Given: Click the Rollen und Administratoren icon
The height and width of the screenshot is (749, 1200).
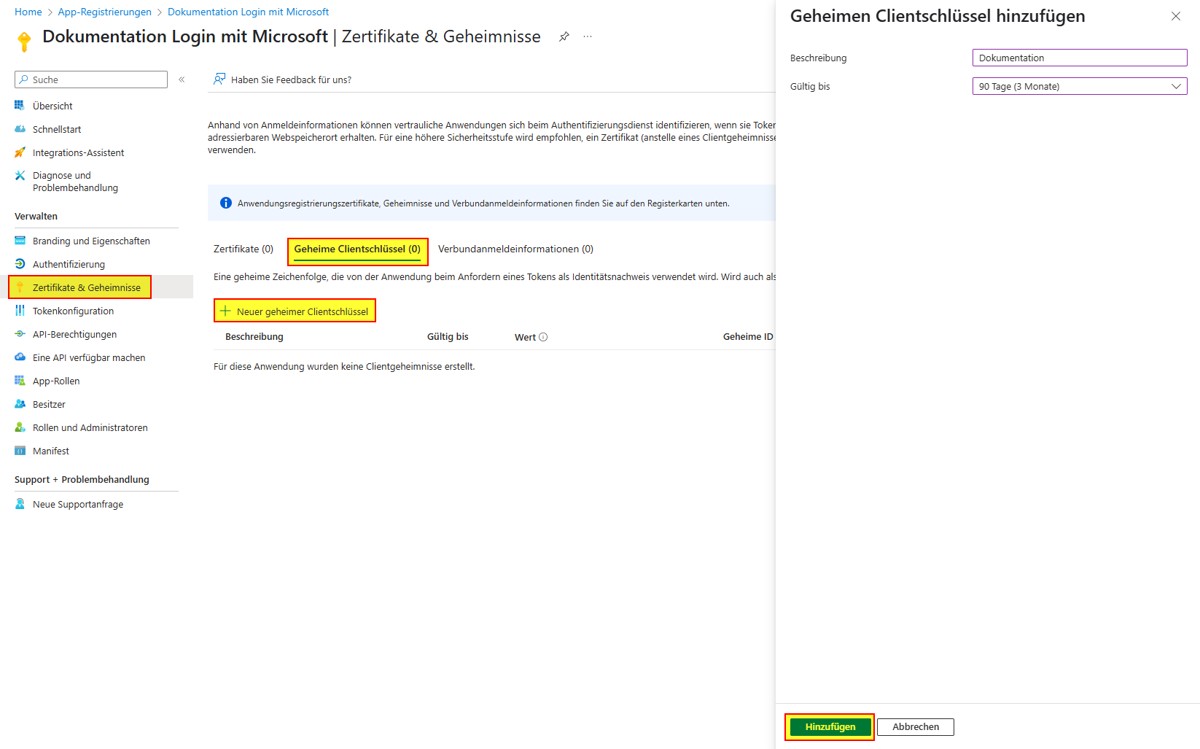Looking at the screenshot, I should coord(20,427).
